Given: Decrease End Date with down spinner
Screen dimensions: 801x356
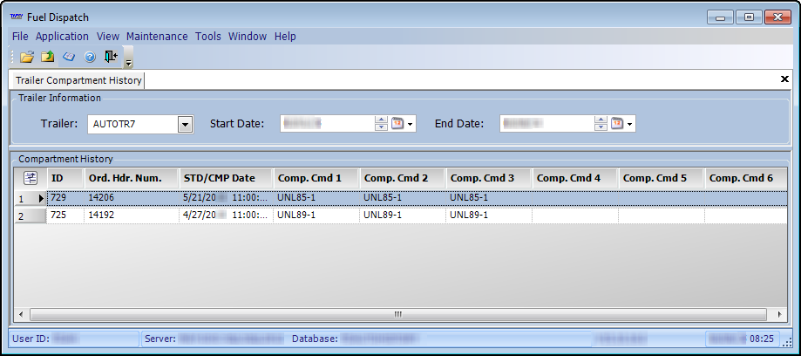Looking at the screenshot, I should [x=601, y=127].
